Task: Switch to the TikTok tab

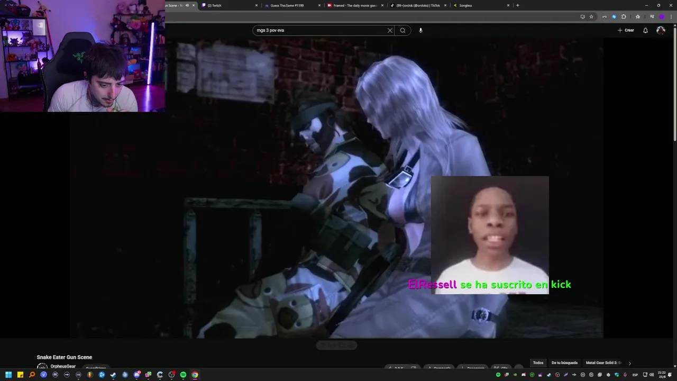Action: click(x=418, y=5)
